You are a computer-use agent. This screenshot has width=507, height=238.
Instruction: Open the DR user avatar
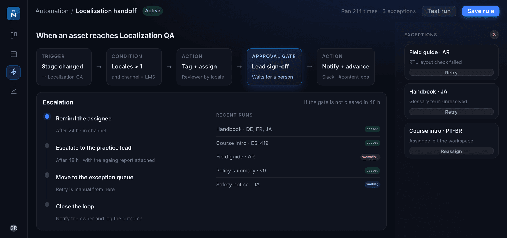click(13, 228)
